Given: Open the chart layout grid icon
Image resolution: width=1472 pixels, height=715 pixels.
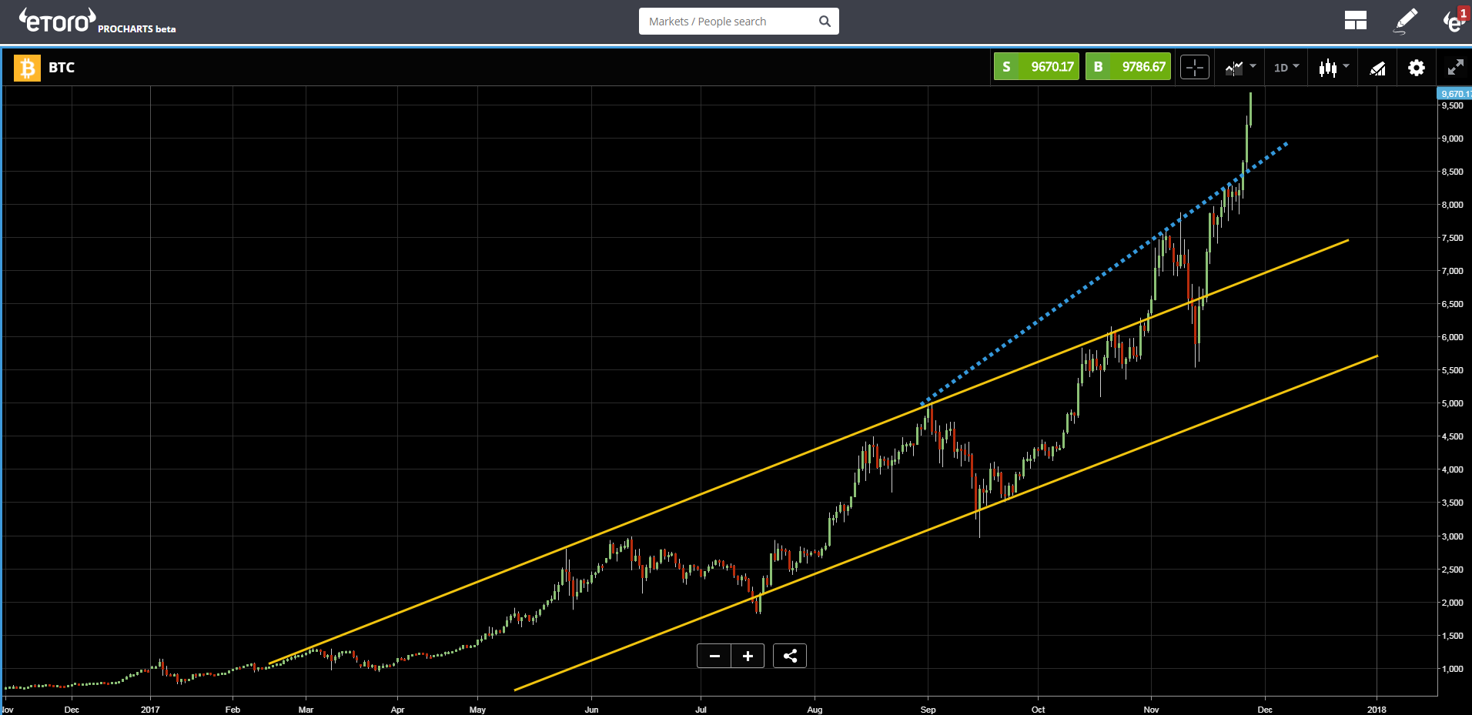Looking at the screenshot, I should coord(1355,21).
